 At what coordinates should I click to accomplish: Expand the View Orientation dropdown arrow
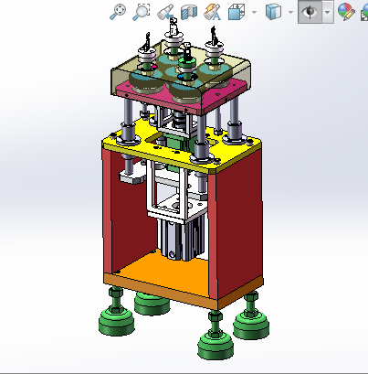(254, 13)
